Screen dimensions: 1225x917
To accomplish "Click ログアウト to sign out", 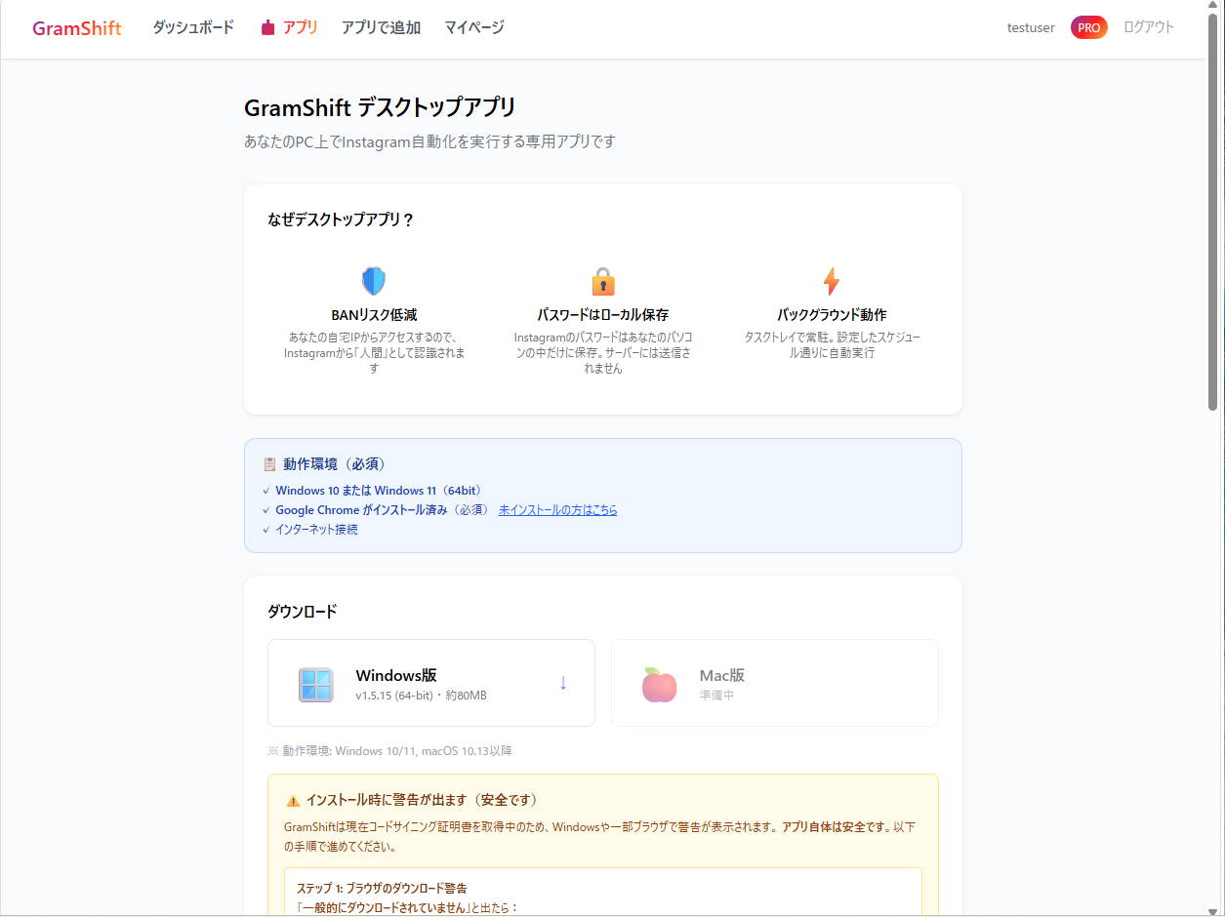I will pos(1149,27).
